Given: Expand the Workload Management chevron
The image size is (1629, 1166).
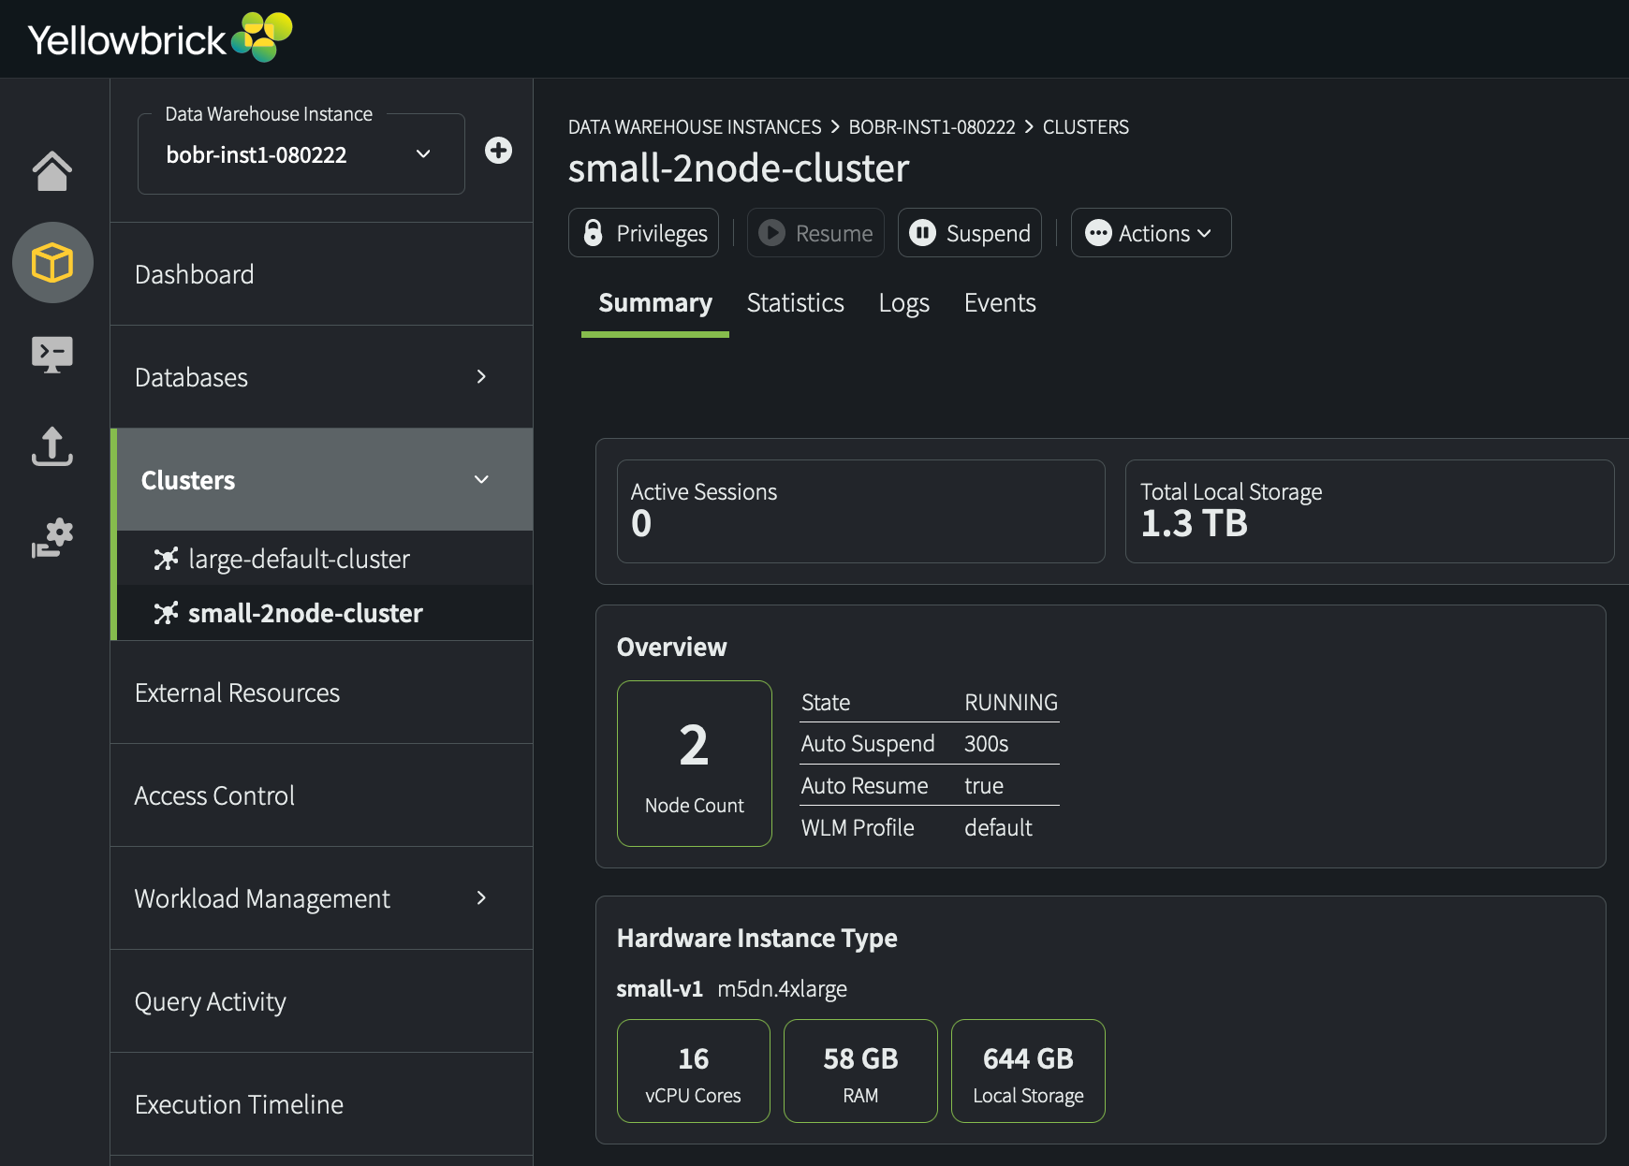Looking at the screenshot, I should tap(481, 897).
